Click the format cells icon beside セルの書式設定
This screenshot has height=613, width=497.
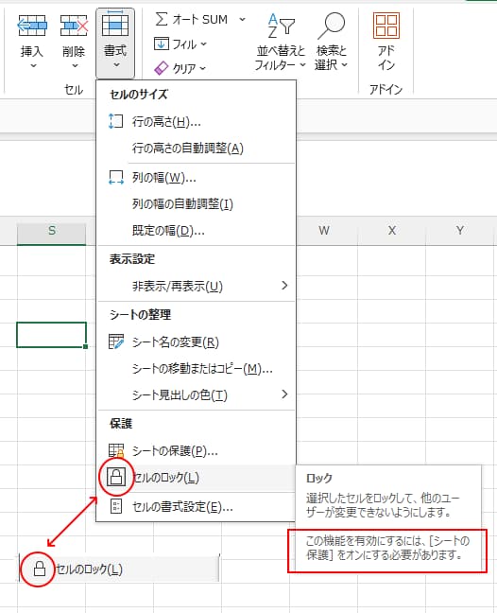tap(116, 506)
